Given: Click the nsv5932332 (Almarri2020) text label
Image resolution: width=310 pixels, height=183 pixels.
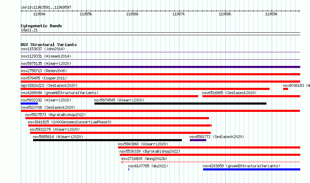Looking at the screenshot, I should 46,100.
